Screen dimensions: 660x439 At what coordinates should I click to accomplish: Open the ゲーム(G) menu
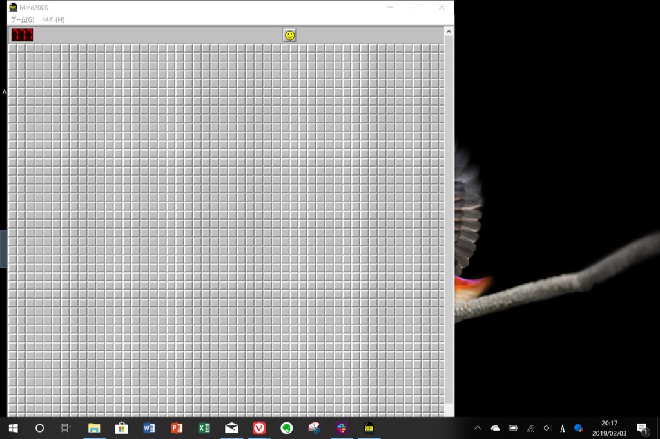[x=23, y=19]
